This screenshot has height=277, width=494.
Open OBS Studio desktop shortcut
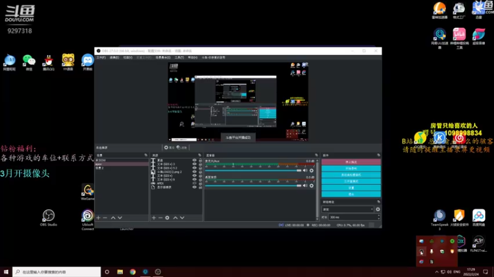[49, 218]
